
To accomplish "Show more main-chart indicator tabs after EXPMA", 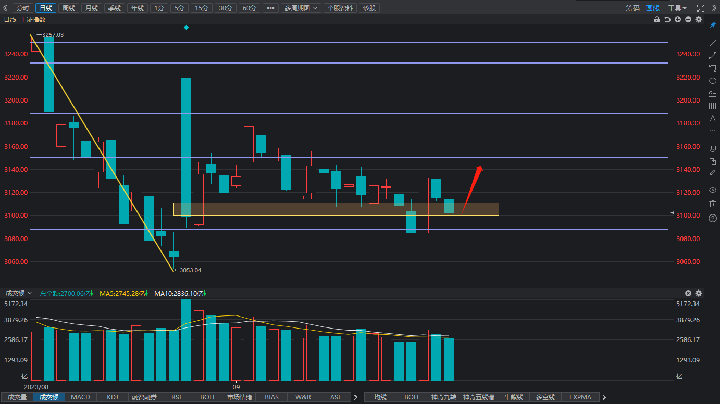I will (x=604, y=397).
